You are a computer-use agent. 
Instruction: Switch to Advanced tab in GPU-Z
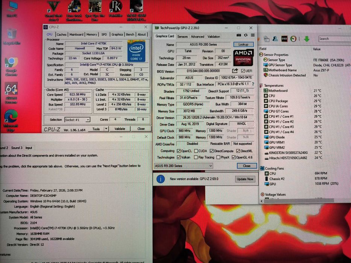point(198,36)
